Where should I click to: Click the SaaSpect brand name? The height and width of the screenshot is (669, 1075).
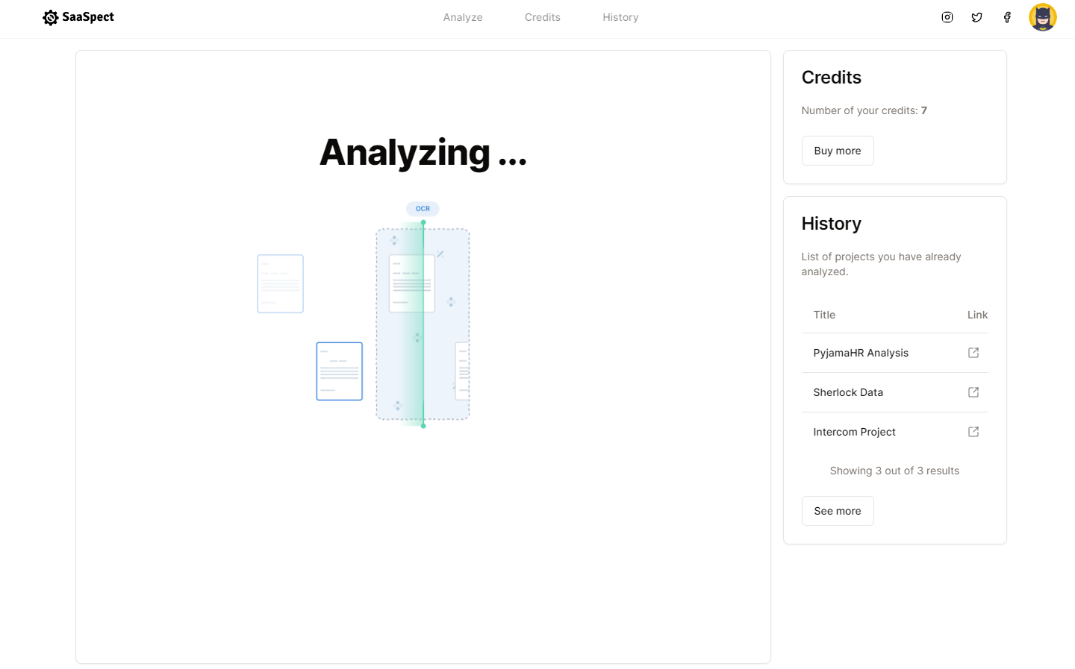coord(88,17)
